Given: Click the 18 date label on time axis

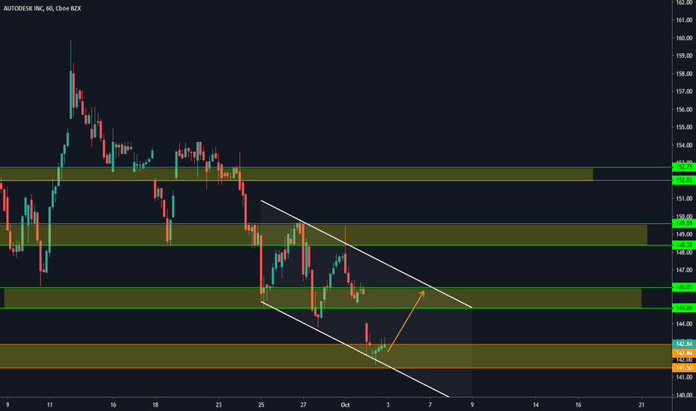Looking at the screenshot, I should (155, 405).
